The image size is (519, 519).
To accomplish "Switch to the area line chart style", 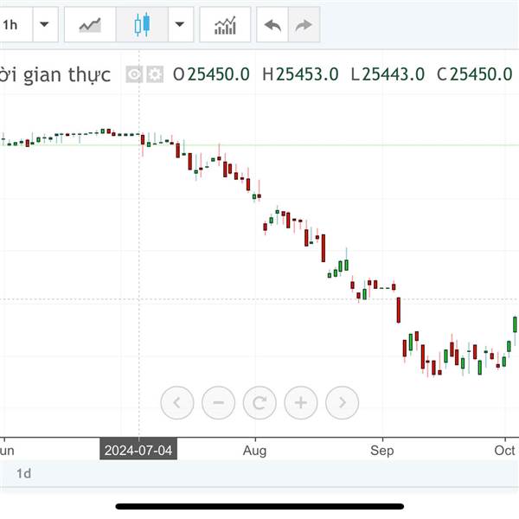I will [90, 24].
